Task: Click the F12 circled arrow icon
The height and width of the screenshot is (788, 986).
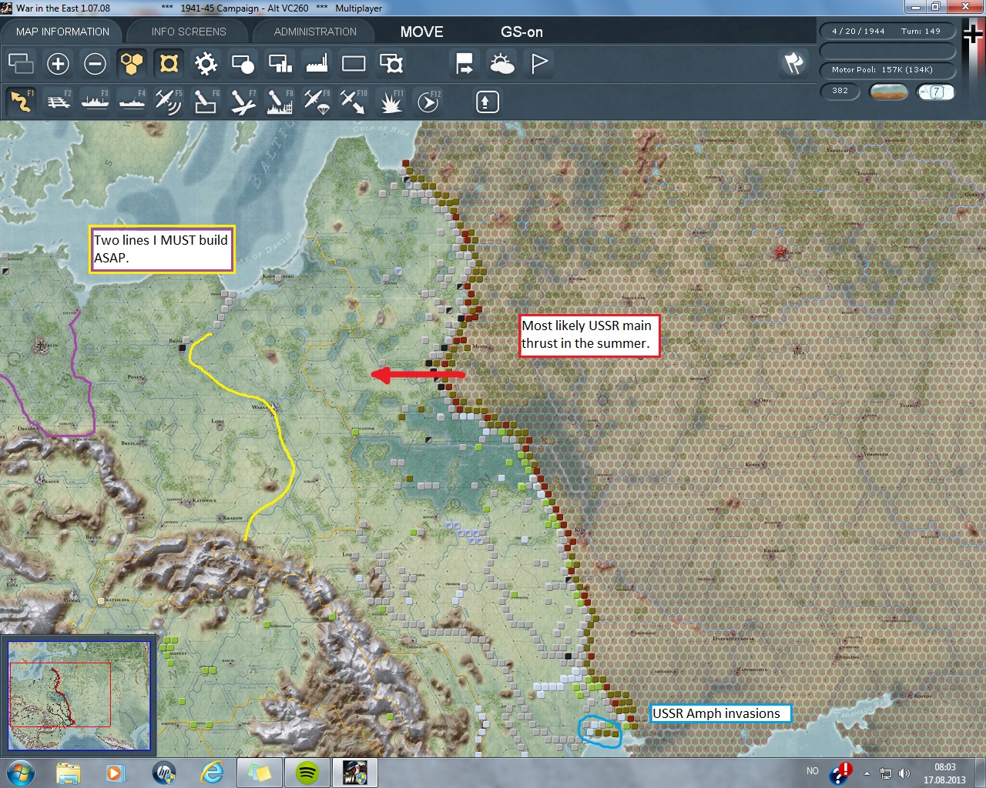Action: [428, 102]
